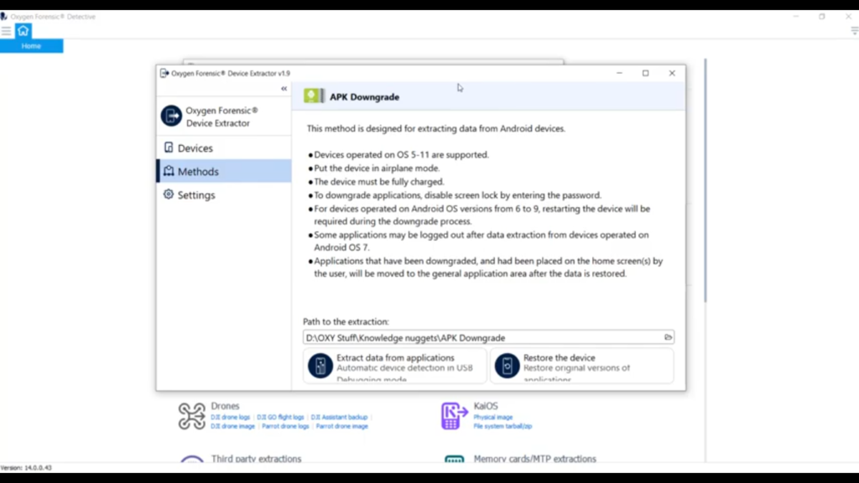Click the APK Downgrade header icon
Screen dimensions: 859x483
coord(312,96)
